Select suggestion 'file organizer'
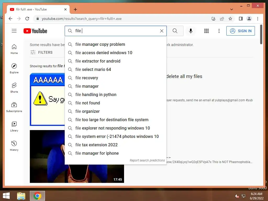The image size is (268, 201). [115, 111]
